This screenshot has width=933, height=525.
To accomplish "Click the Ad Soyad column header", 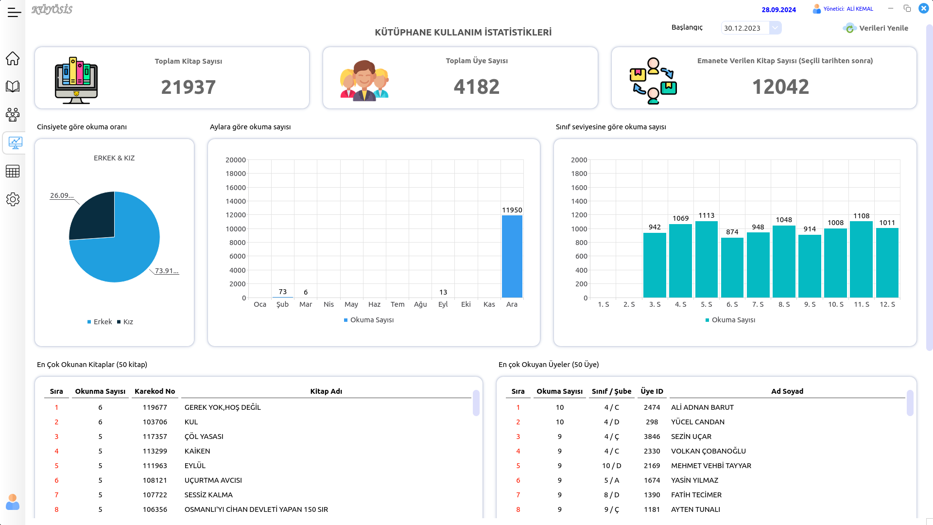I will click(787, 391).
